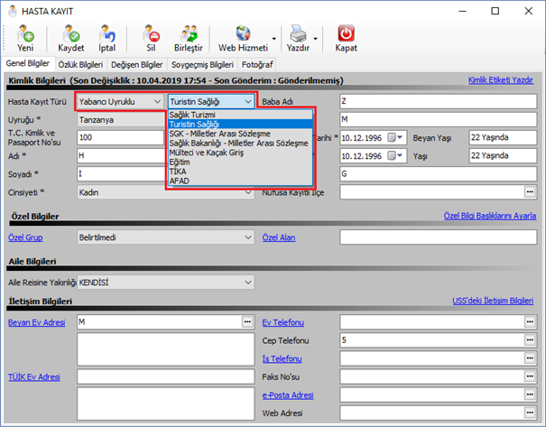Select Sağlık Turizmi from the list
The image size is (546, 427).
click(x=240, y=115)
